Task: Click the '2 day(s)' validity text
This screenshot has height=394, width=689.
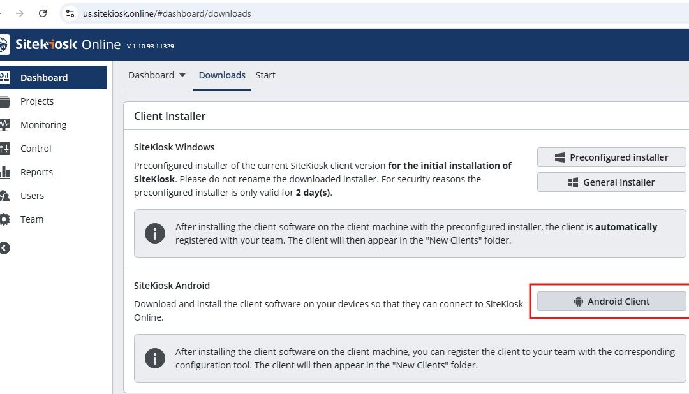Action: pos(313,193)
